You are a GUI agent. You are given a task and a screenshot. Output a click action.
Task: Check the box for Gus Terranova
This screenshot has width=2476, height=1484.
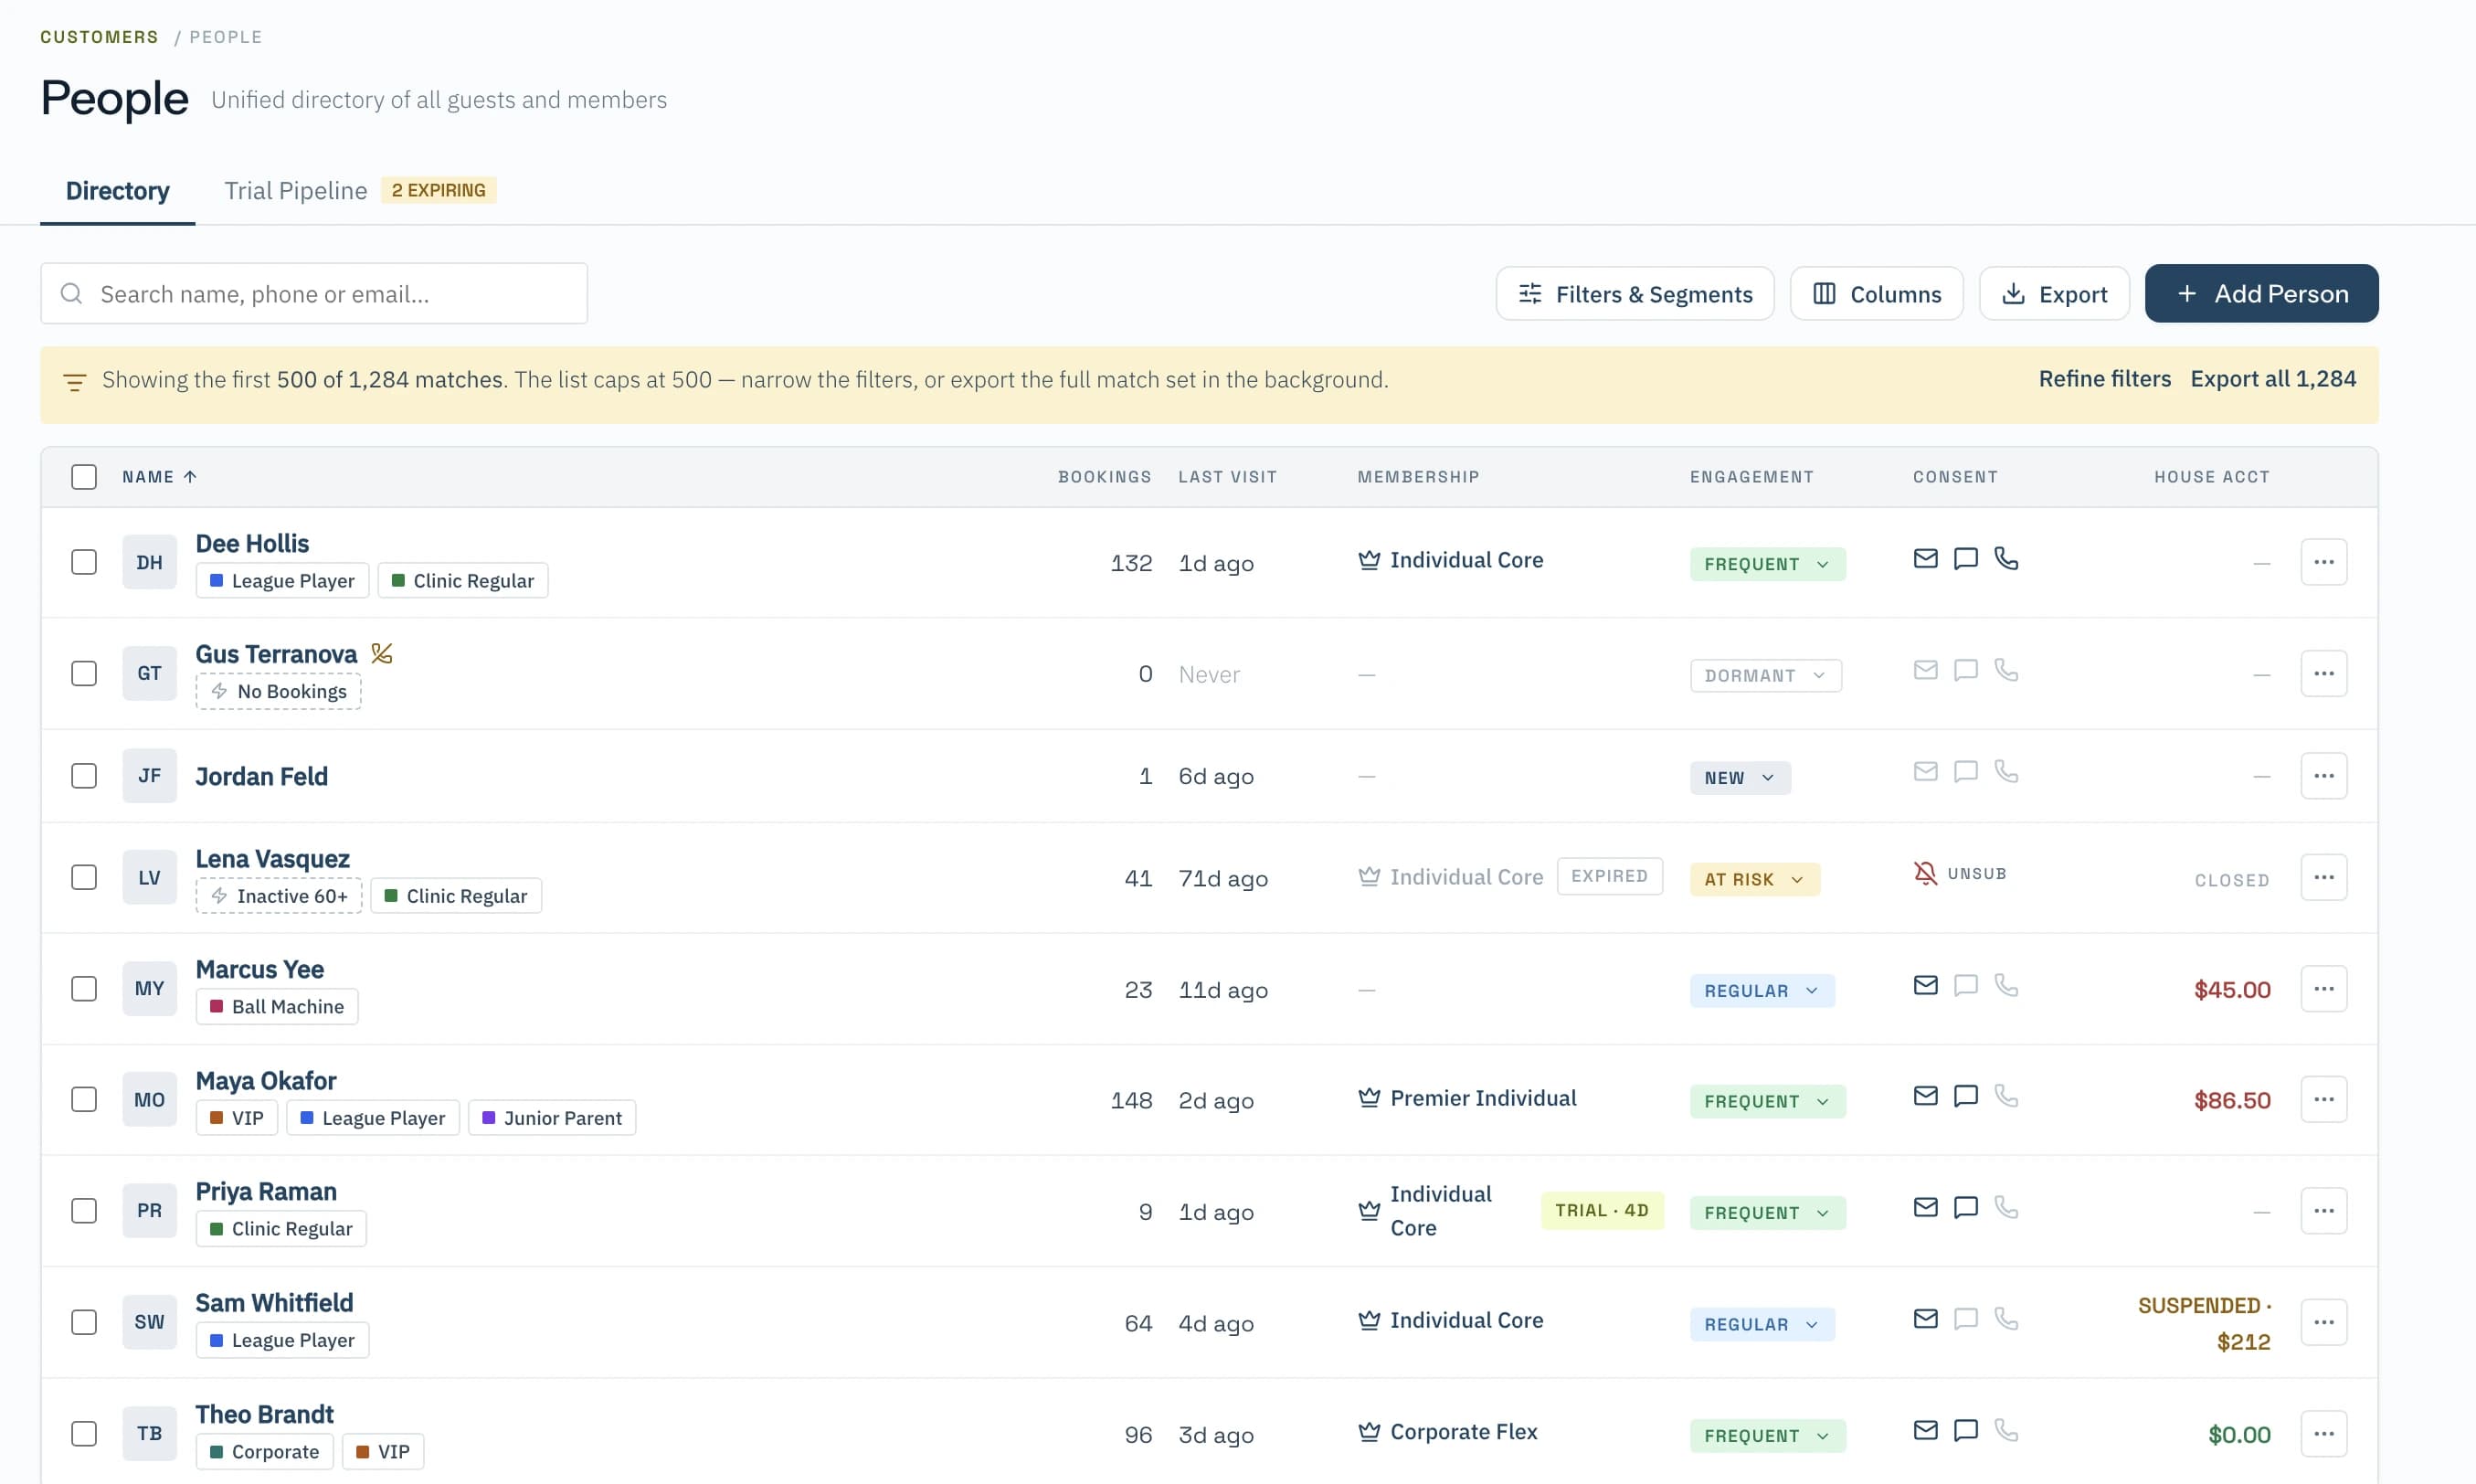(84, 673)
